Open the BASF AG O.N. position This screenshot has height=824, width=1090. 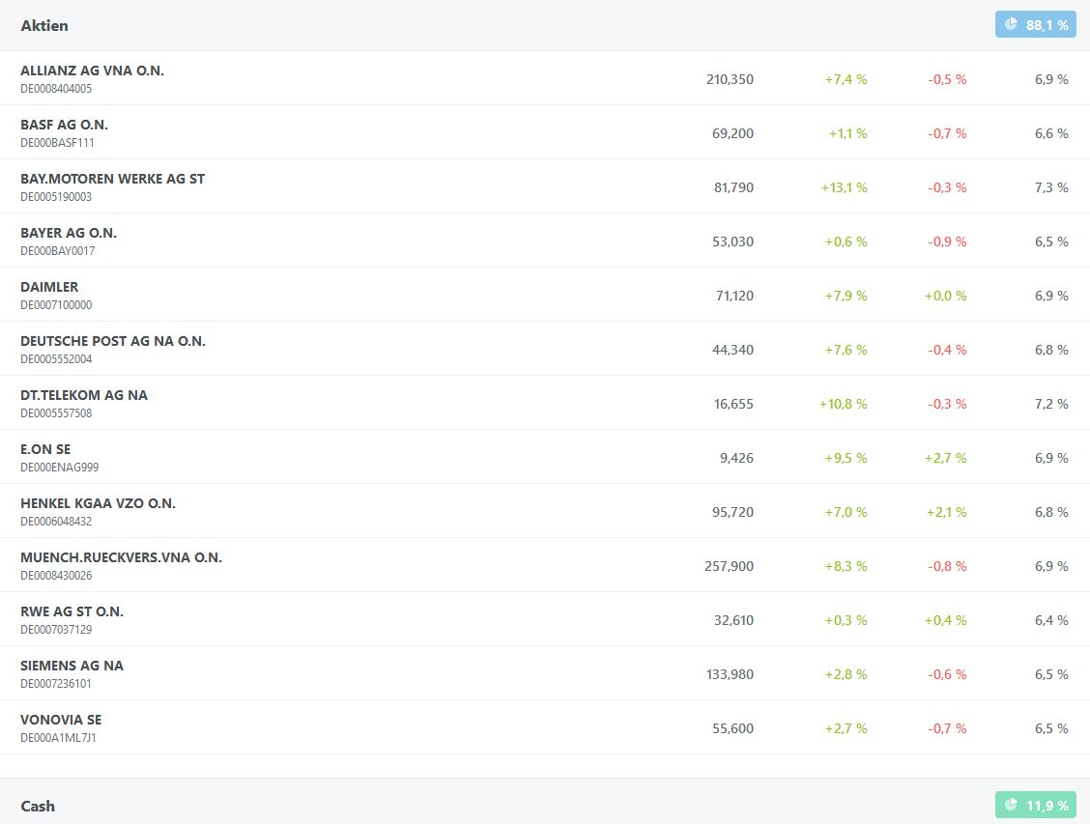point(64,125)
